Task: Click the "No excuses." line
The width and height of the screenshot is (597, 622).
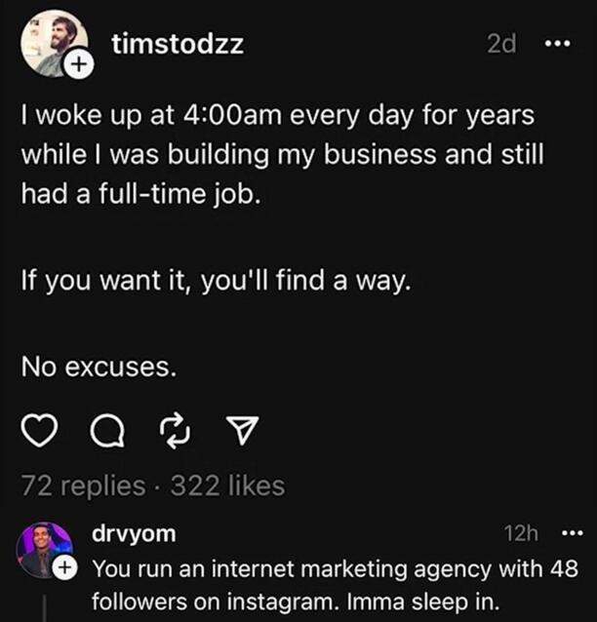Action: pyautogui.click(x=99, y=367)
